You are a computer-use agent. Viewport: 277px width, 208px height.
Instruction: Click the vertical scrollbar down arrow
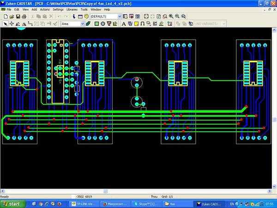pyautogui.click(x=274, y=186)
